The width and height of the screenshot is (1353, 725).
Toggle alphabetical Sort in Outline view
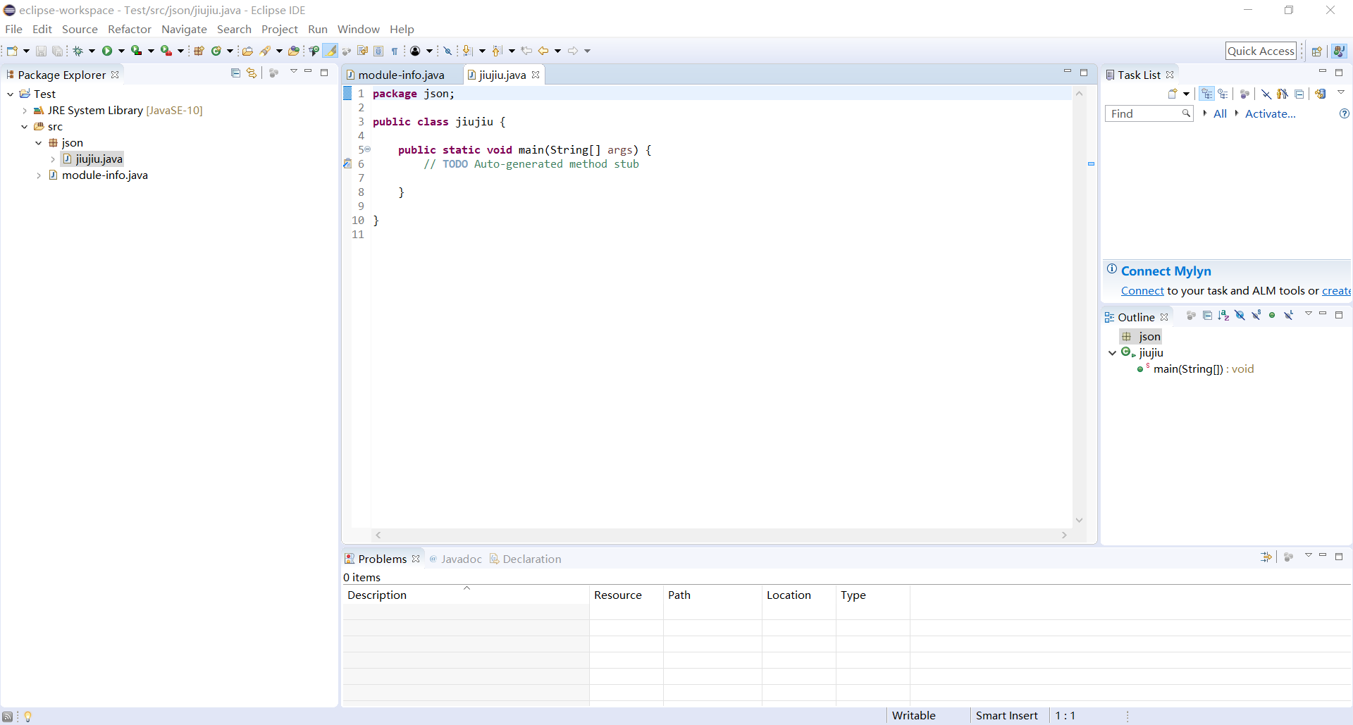[1223, 316]
